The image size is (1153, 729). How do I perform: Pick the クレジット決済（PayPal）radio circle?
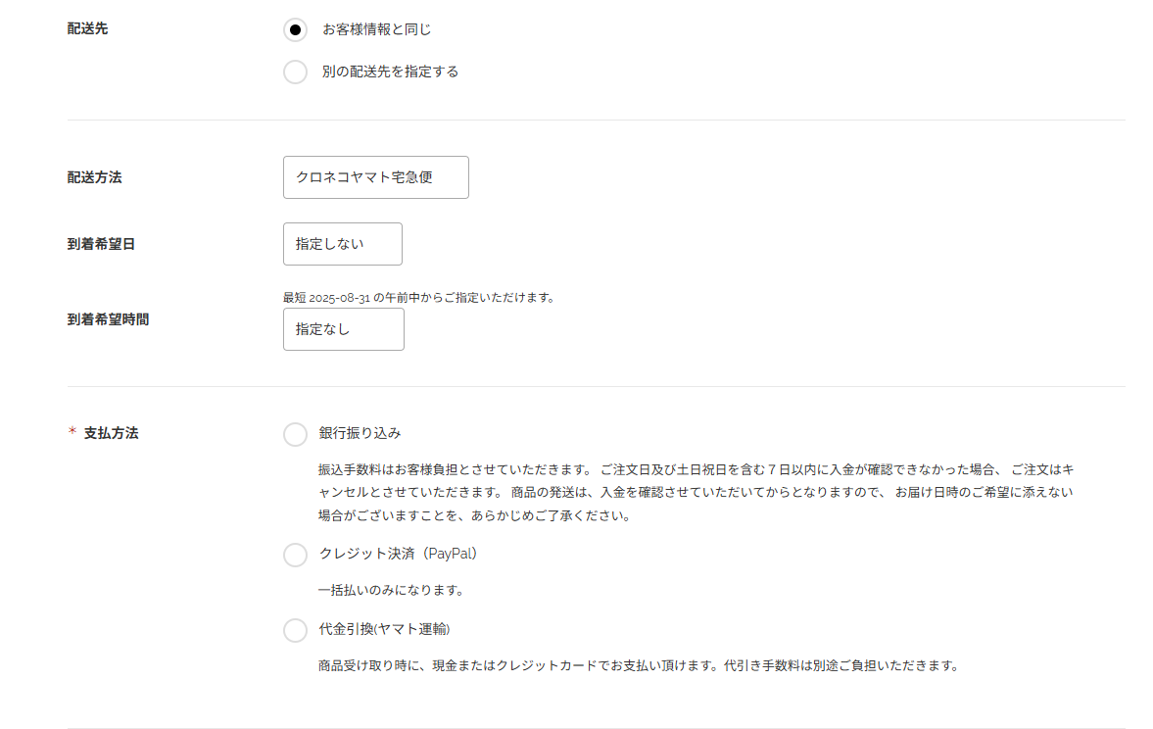coord(295,555)
